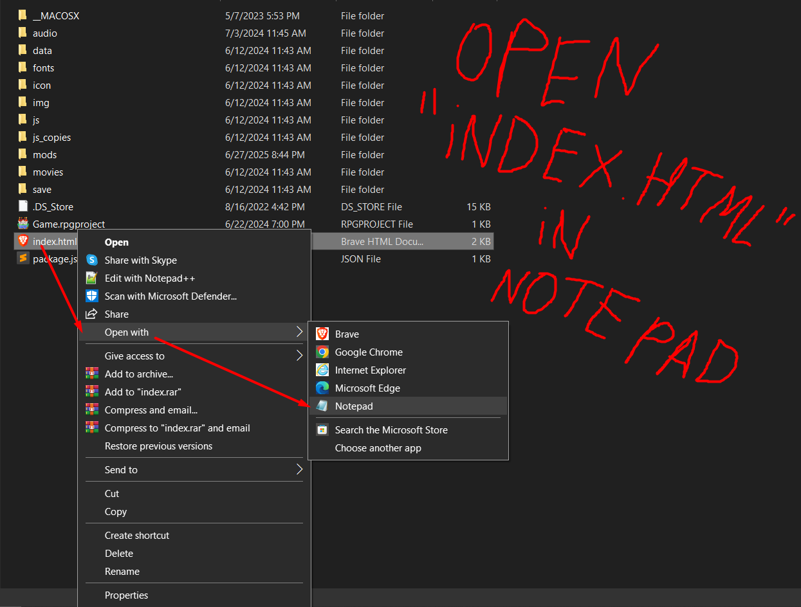This screenshot has height=607, width=801.
Task: Click the RPGPROJECT File type cell
Action: pyautogui.click(x=377, y=224)
